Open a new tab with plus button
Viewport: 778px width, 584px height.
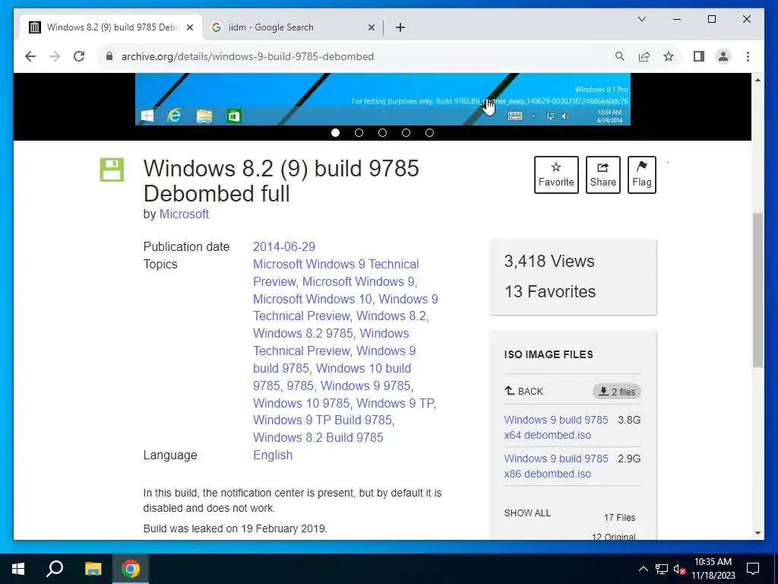point(400,28)
